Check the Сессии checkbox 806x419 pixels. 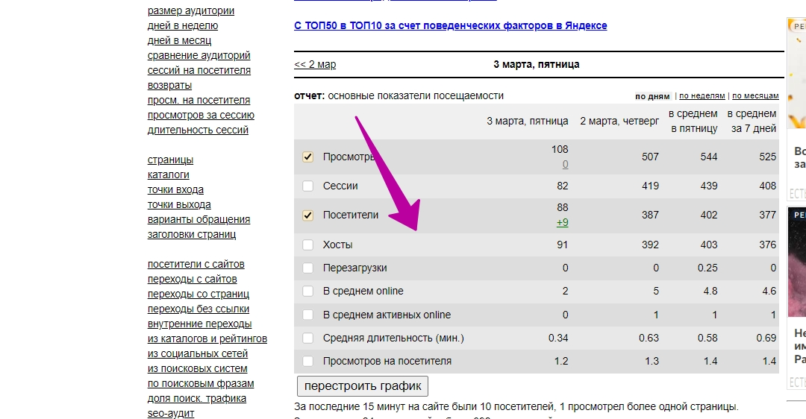tap(308, 186)
